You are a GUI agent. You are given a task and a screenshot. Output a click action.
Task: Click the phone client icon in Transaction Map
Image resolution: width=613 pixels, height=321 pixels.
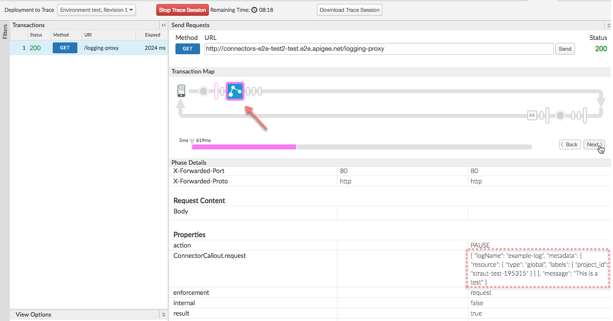(181, 91)
